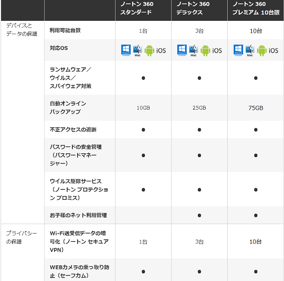
Task: Click iOS label in Premium 10台版 column
Action: (274, 51)
